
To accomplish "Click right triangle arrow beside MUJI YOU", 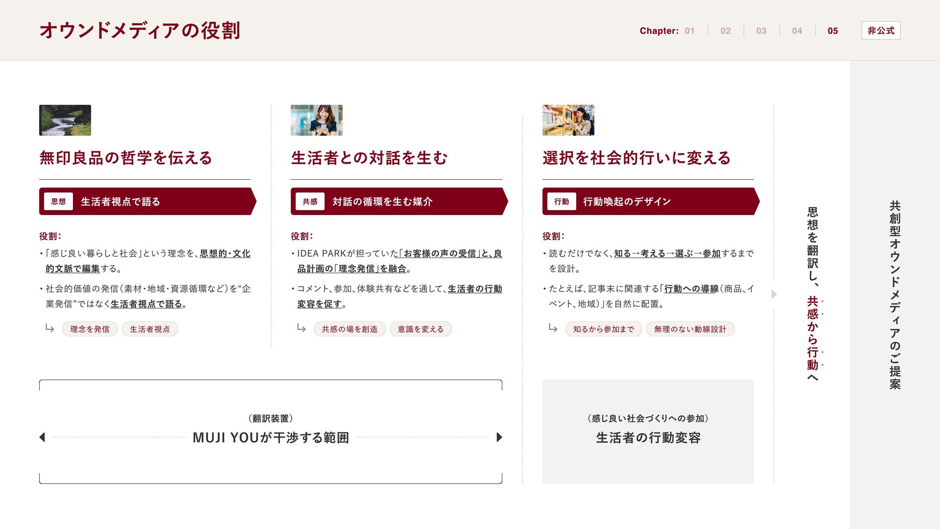I will [499, 437].
